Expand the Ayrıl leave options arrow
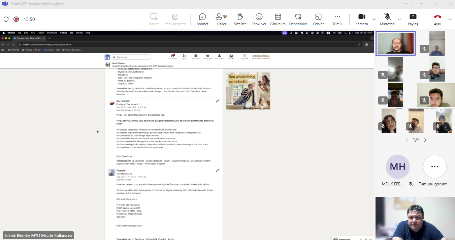455x240 pixels. click(x=450, y=19)
